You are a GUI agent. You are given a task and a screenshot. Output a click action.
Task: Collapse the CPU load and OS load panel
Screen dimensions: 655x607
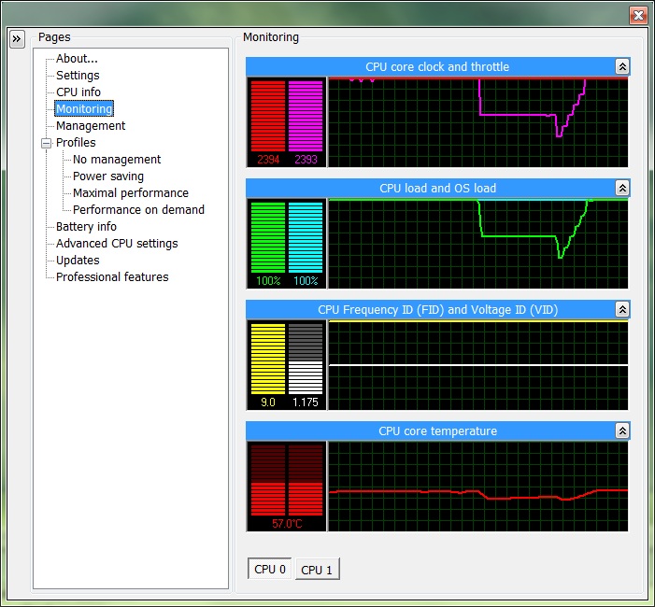click(x=622, y=188)
